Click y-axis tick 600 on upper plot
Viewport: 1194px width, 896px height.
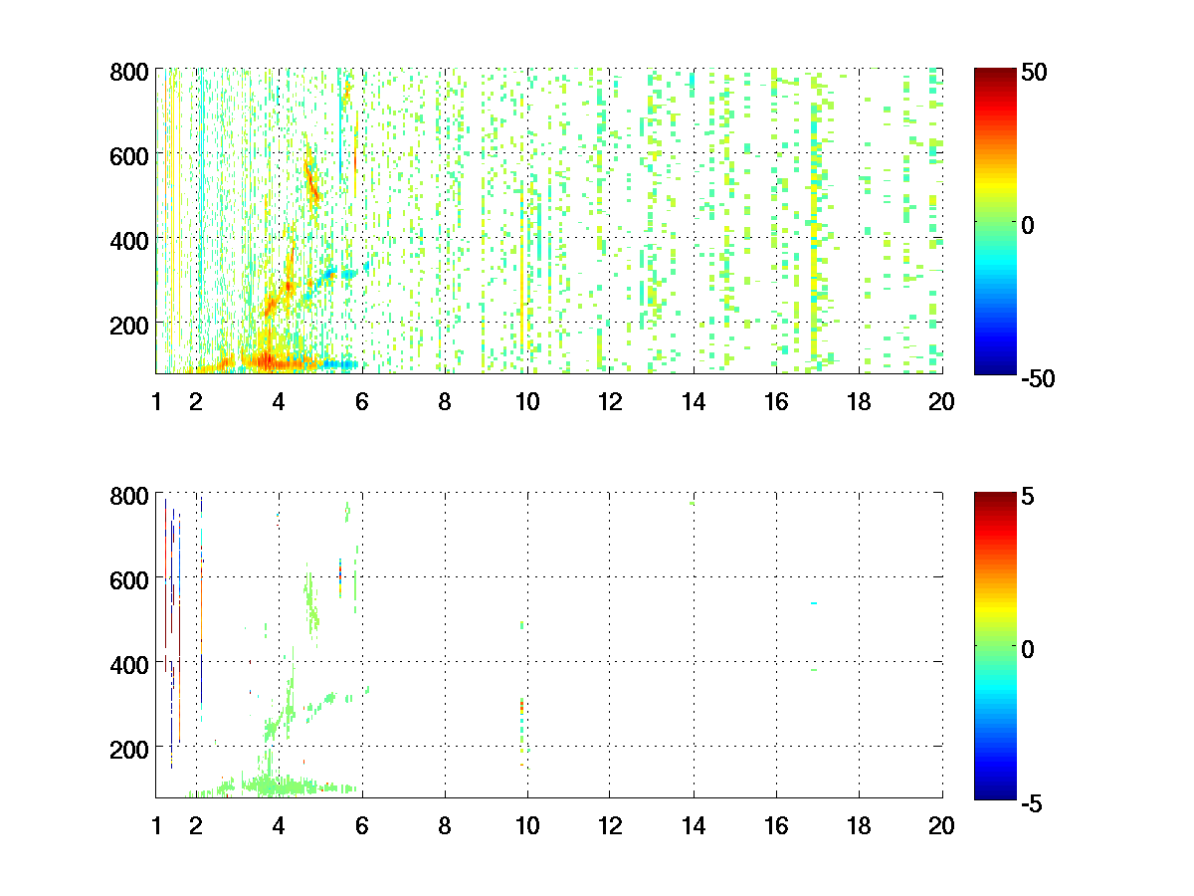[130, 155]
